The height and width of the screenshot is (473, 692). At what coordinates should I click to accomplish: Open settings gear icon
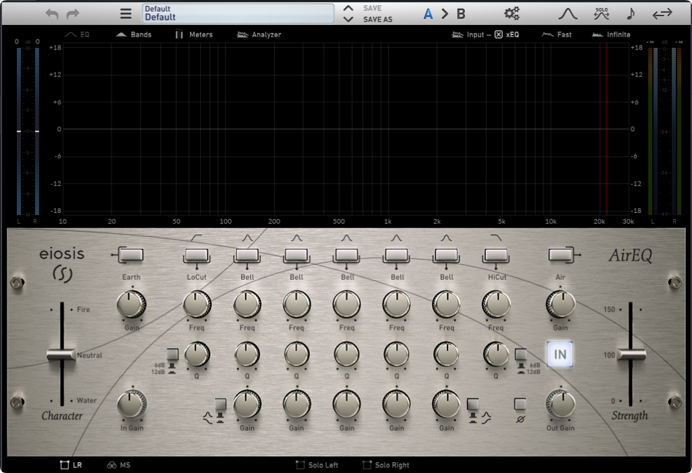coord(512,14)
